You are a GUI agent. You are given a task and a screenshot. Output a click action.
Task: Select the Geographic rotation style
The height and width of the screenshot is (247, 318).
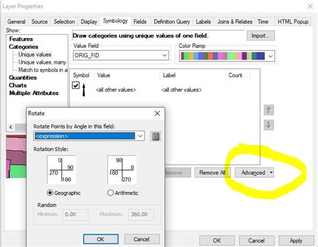coord(50,193)
